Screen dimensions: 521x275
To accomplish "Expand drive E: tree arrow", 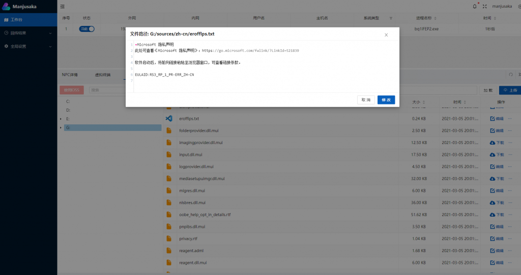I will coord(61,119).
